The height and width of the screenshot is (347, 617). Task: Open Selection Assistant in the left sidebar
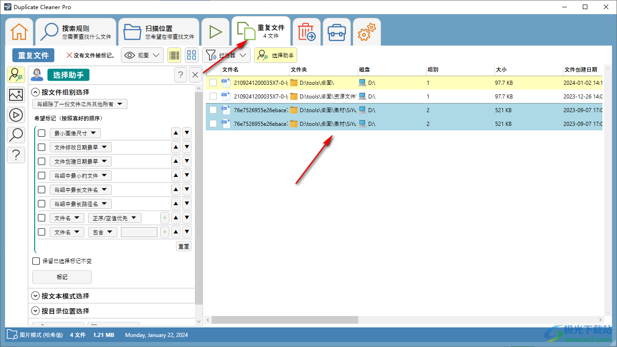[x=16, y=75]
